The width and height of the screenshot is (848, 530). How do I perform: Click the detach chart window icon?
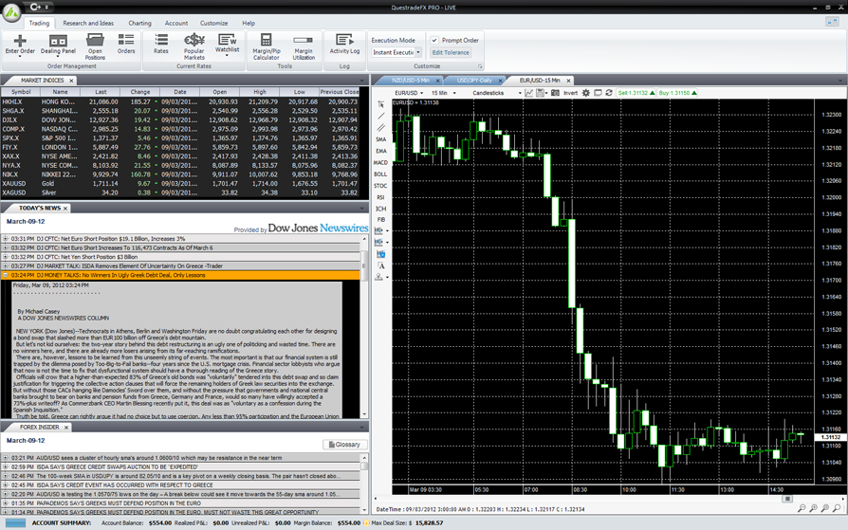point(598,93)
